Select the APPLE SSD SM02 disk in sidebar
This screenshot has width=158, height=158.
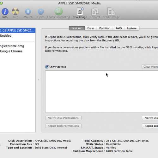point(18,30)
